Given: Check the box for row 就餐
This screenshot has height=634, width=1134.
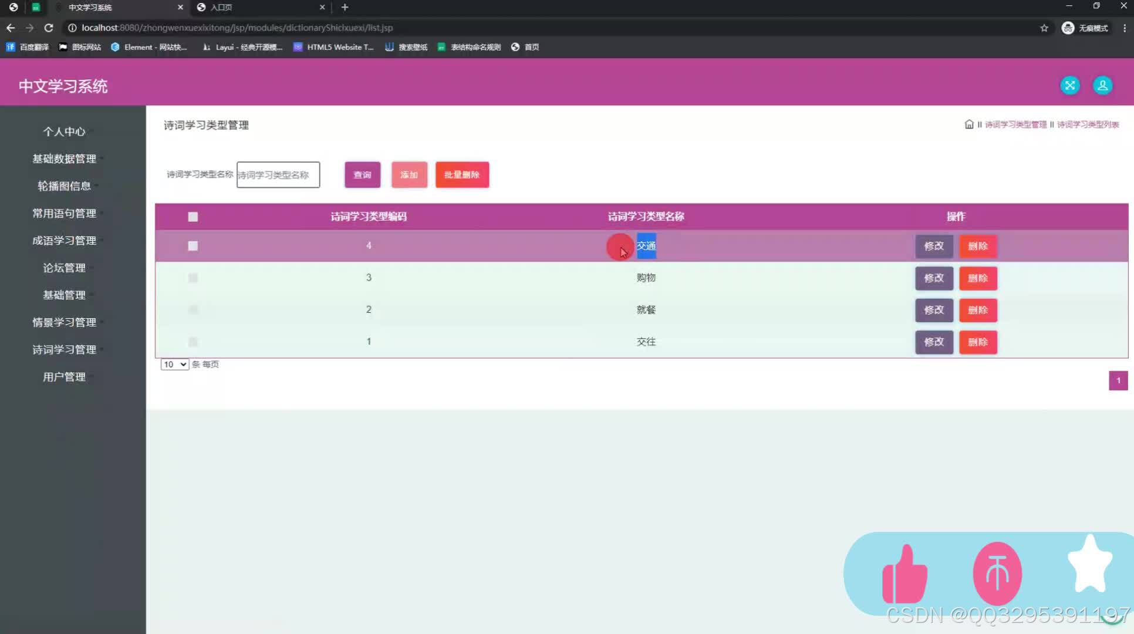Looking at the screenshot, I should (193, 309).
